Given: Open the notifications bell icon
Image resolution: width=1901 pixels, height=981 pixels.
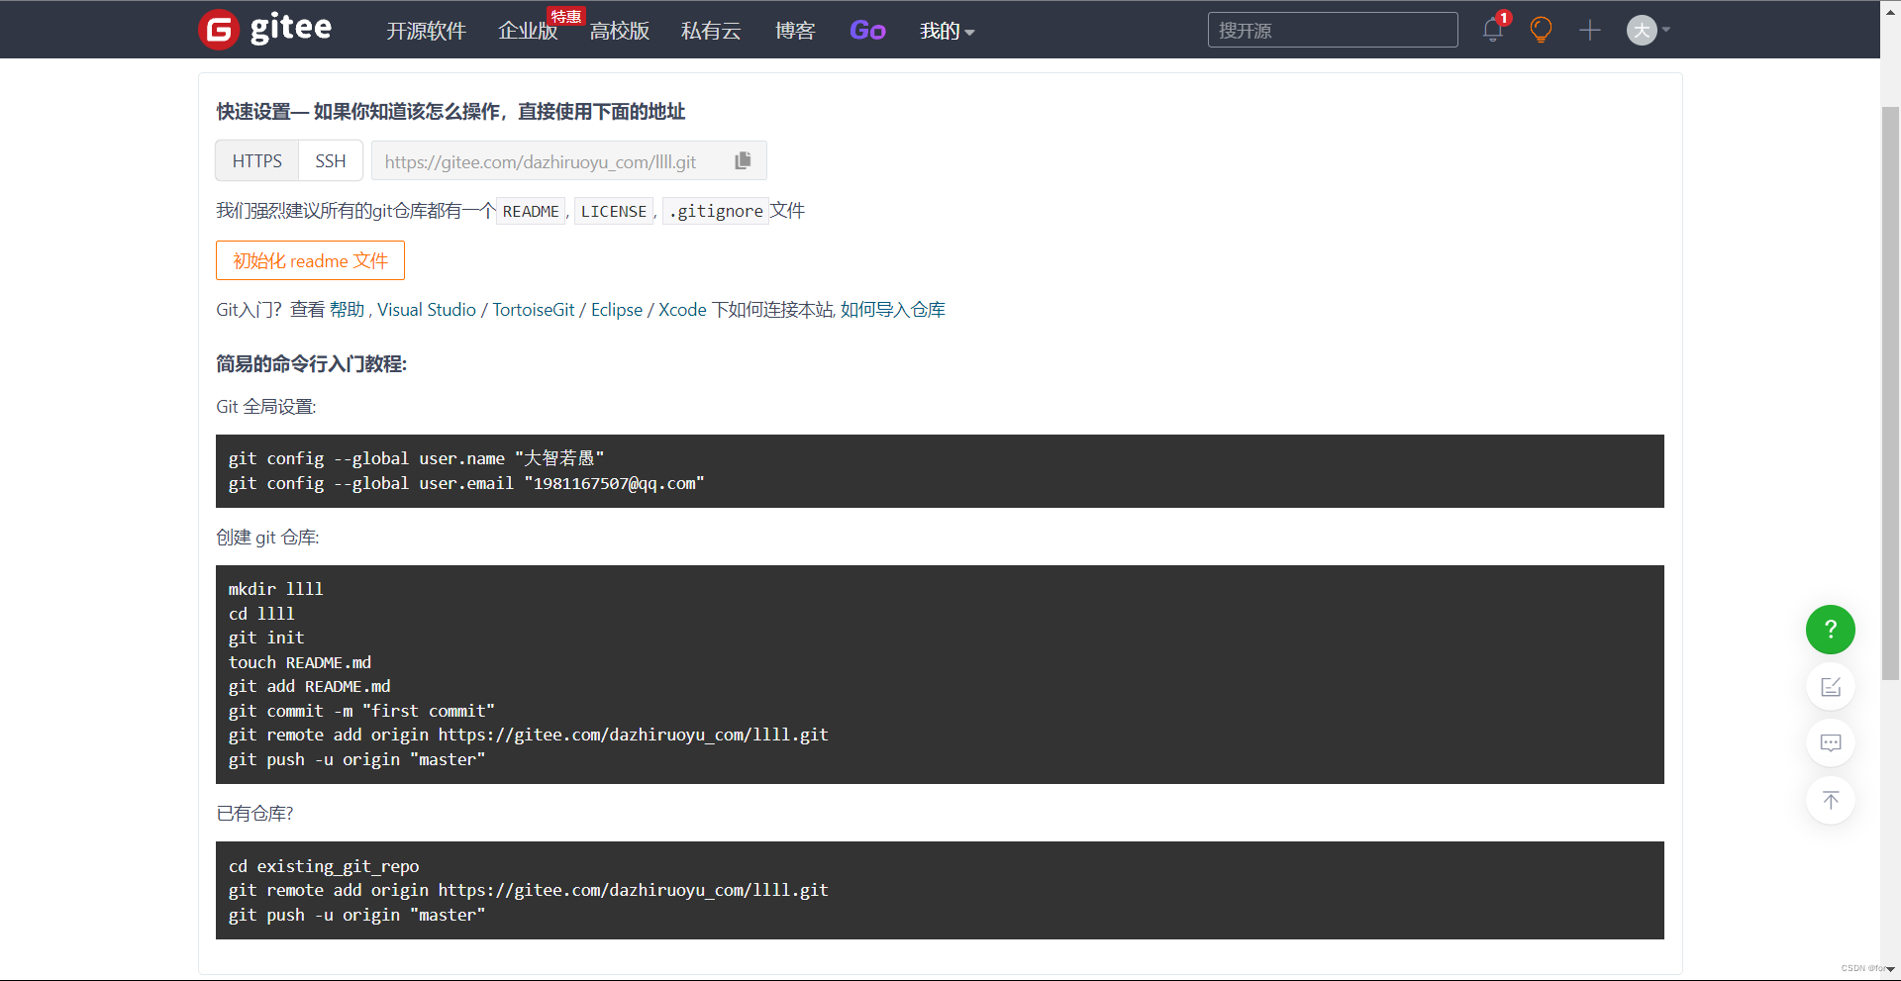Looking at the screenshot, I should pos(1491,31).
